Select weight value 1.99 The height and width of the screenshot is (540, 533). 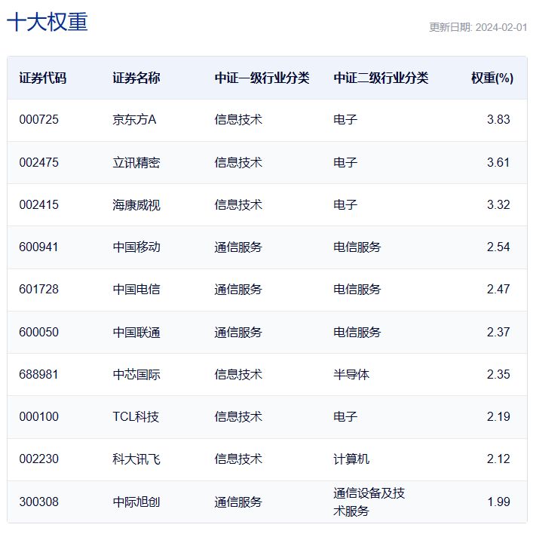point(498,502)
